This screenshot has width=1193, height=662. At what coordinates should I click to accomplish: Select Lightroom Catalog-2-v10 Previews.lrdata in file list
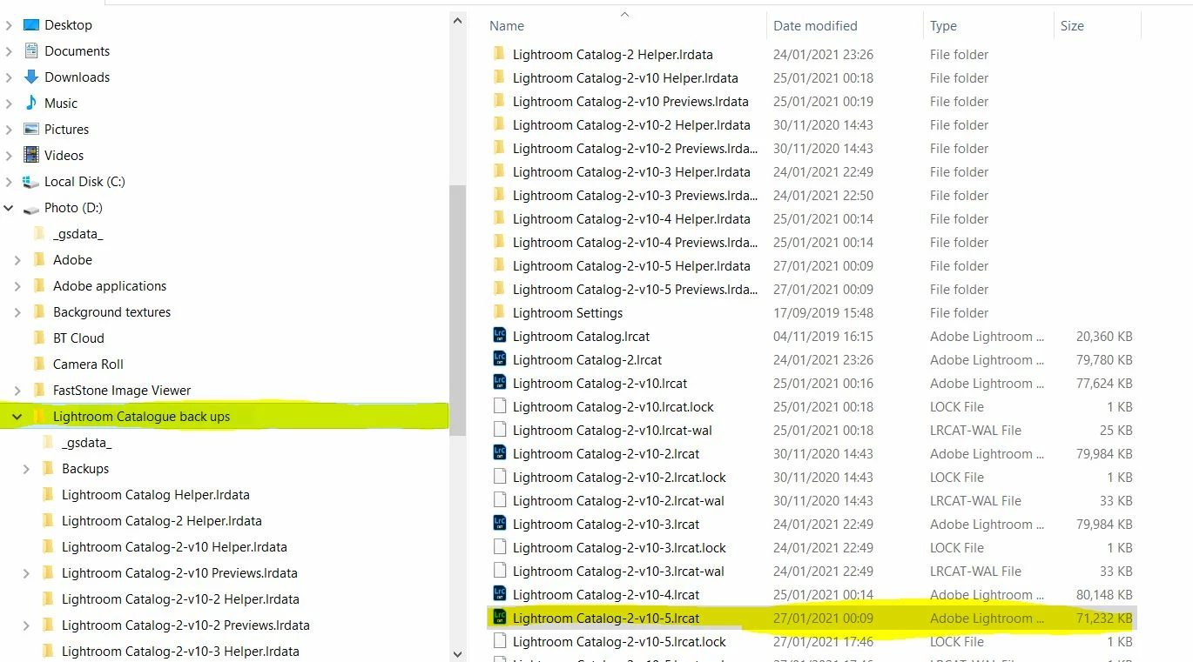[630, 101]
